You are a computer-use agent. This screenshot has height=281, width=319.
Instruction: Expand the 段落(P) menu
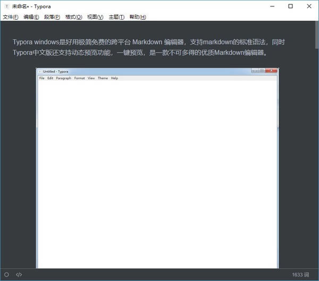pos(52,17)
